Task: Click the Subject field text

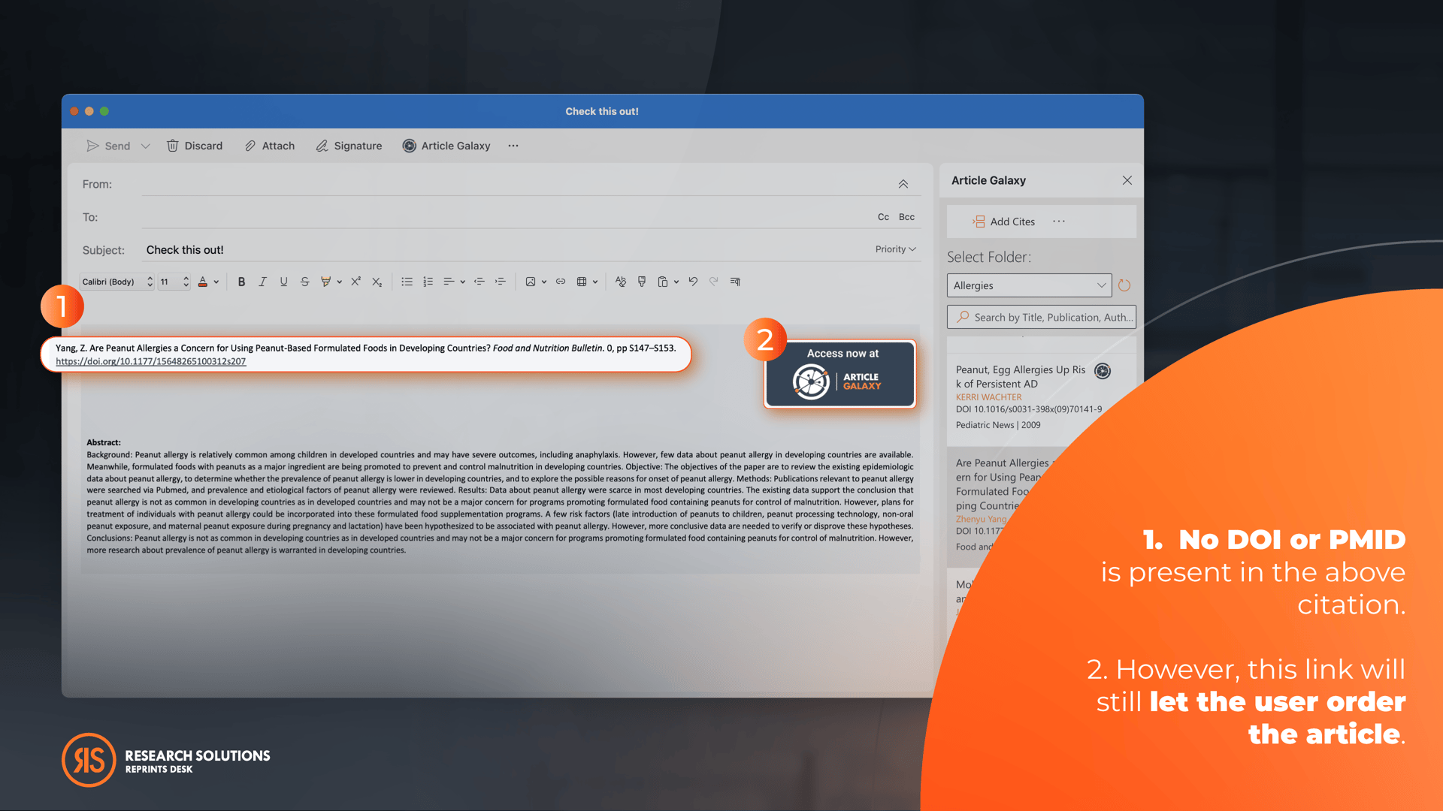Action: pyautogui.click(x=185, y=250)
